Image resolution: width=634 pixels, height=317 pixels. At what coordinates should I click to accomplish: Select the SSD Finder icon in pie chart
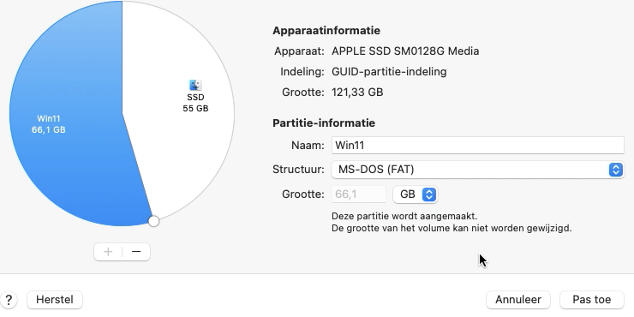click(x=195, y=85)
